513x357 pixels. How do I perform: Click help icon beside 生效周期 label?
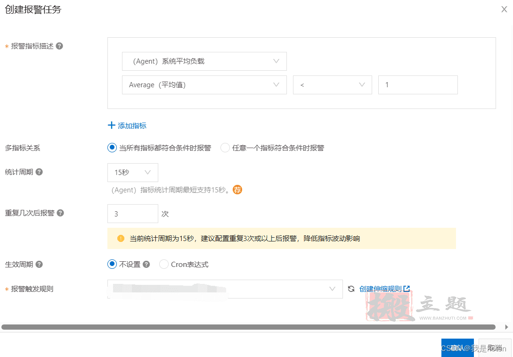[39, 264]
